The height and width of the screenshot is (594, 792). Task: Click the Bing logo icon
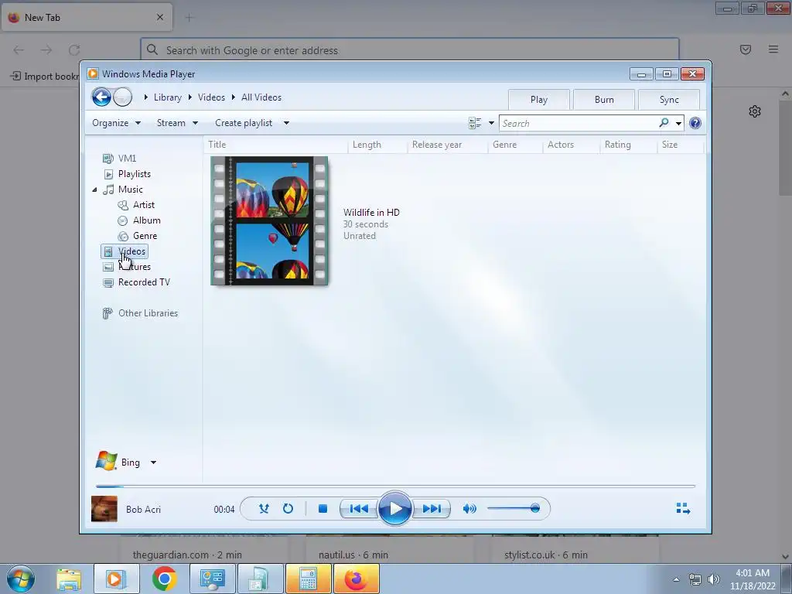coord(106,461)
